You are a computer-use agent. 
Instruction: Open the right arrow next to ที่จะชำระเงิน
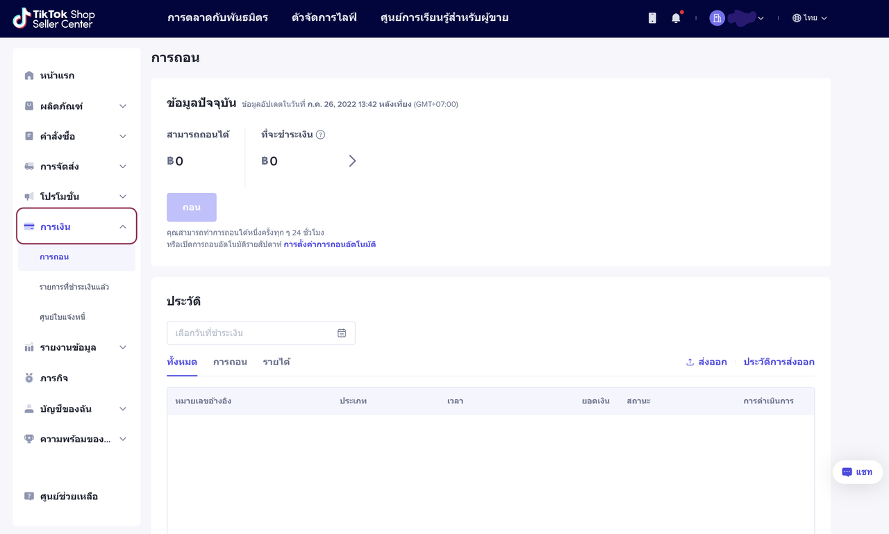(352, 161)
